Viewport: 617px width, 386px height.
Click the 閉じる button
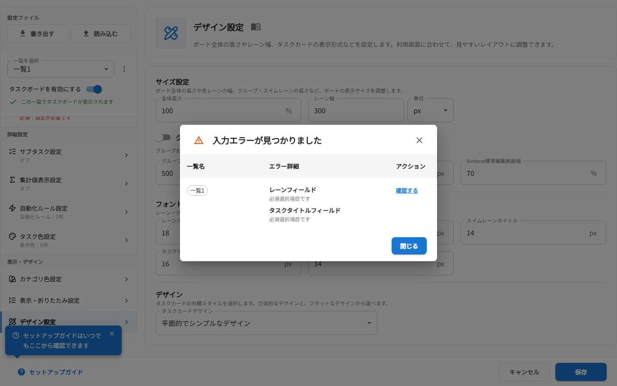pyautogui.click(x=409, y=246)
